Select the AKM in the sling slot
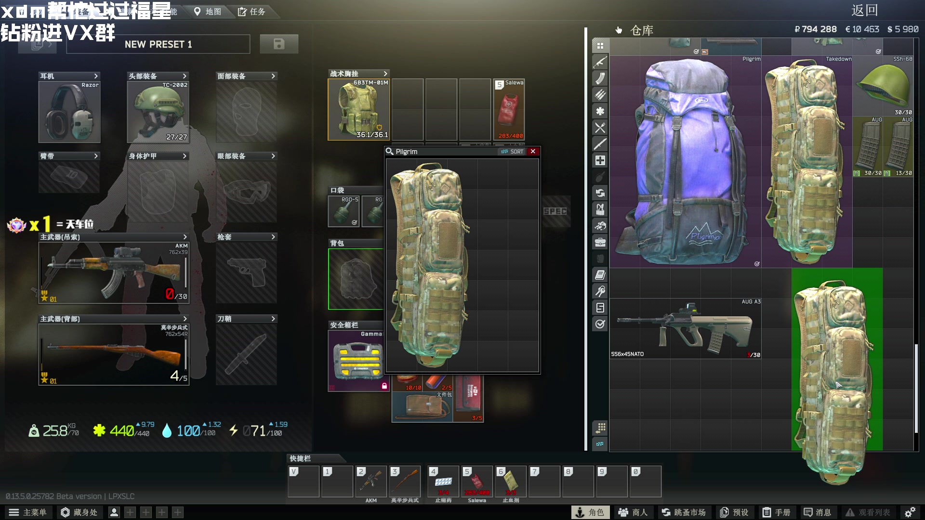This screenshot has width=925, height=520. click(114, 273)
